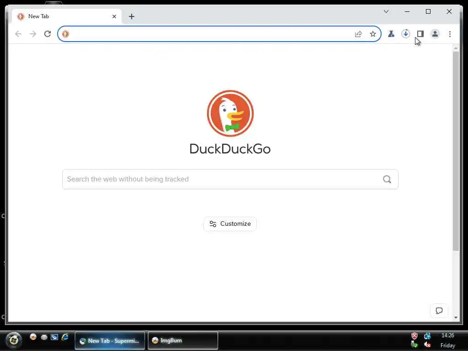This screenshot has height=351, width=468.
Task: Open the Customize button
Action: point(230,224)
